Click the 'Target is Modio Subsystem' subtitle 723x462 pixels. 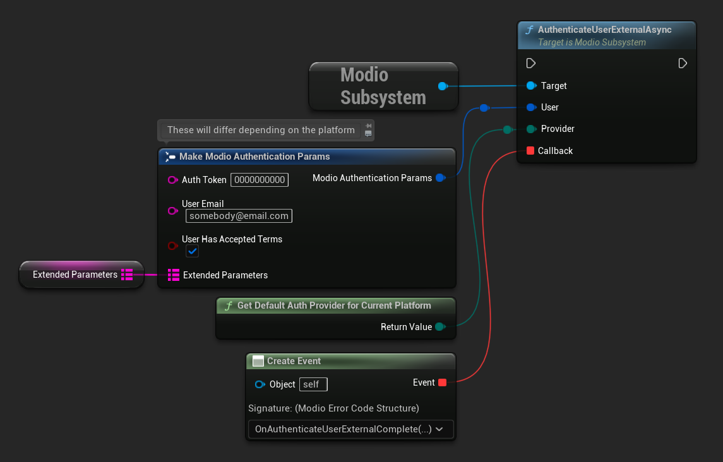click(592, 42)
